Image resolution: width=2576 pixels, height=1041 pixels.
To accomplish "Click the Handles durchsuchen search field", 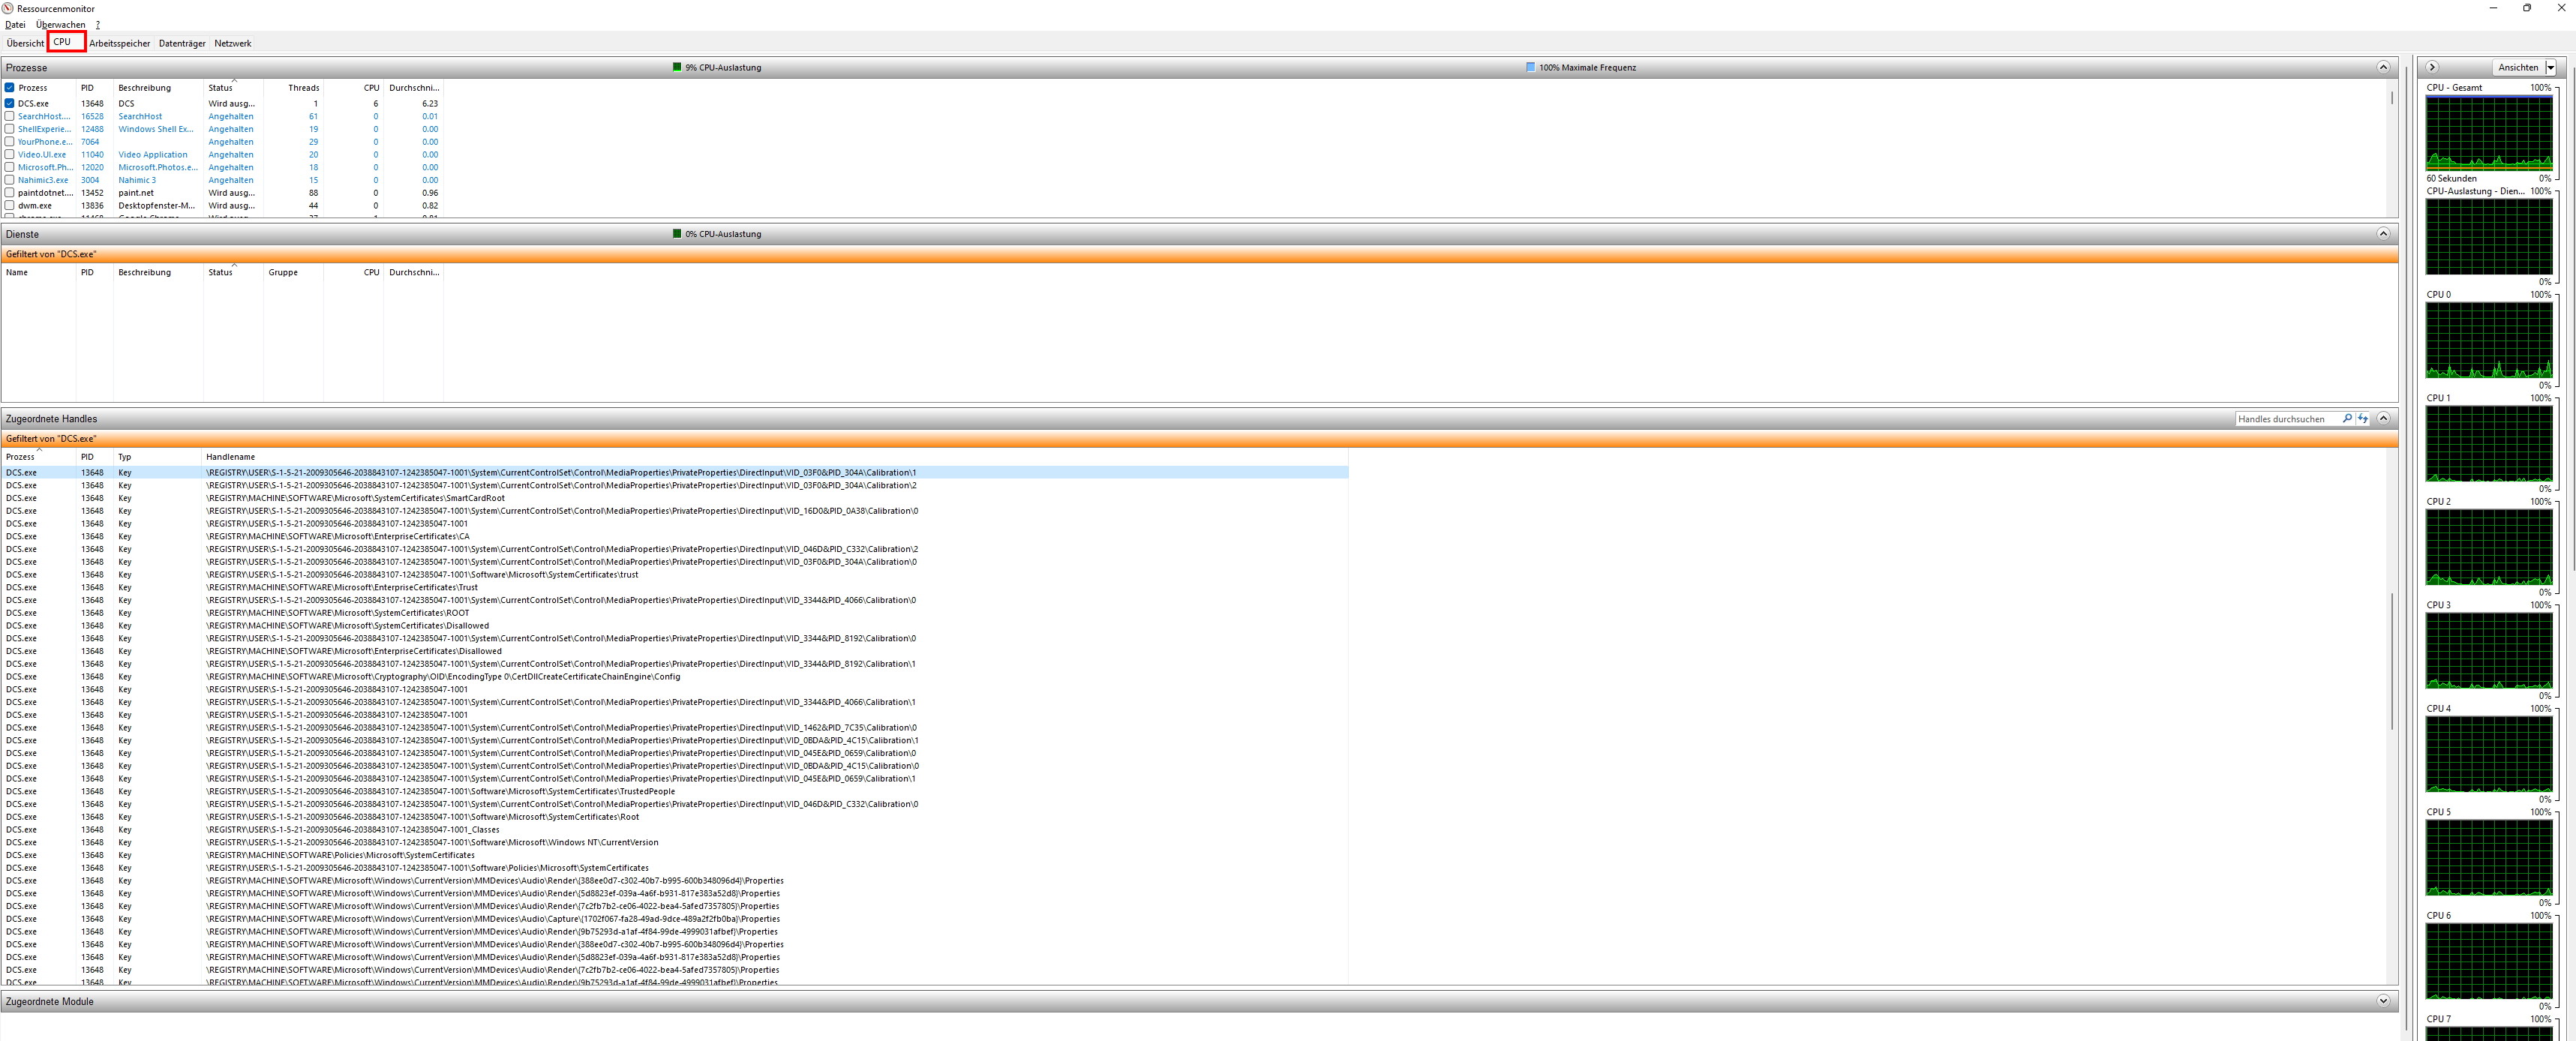I will click(2287, 419).
